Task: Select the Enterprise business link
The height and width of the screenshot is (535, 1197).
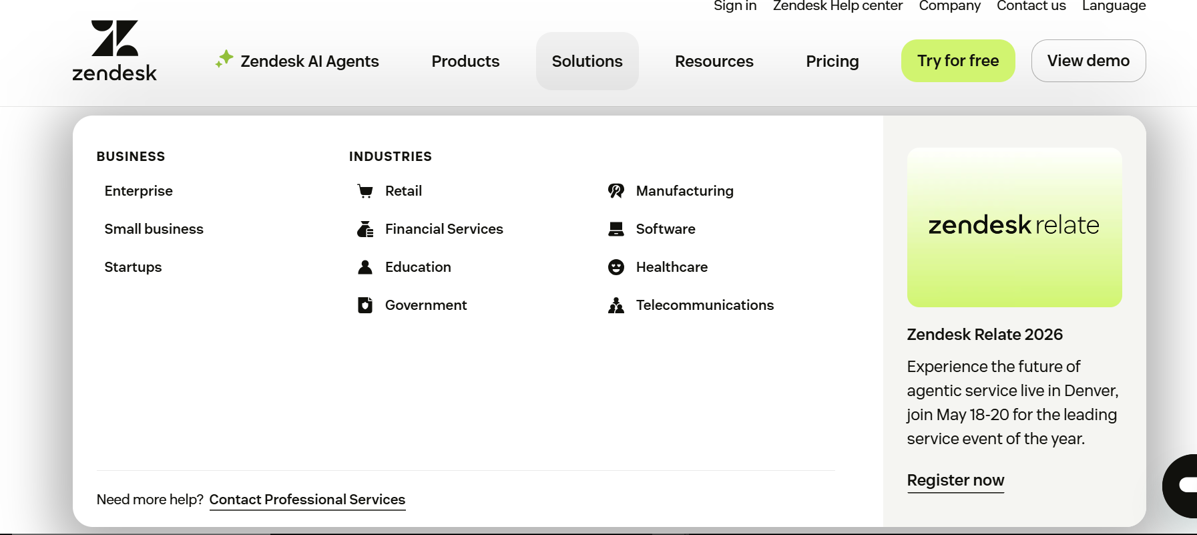Action: 139,191
